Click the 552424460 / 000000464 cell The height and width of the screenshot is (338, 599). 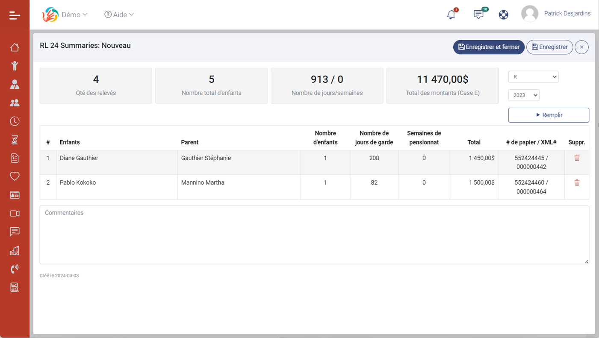pyautogui.click(x=531, y=187)
